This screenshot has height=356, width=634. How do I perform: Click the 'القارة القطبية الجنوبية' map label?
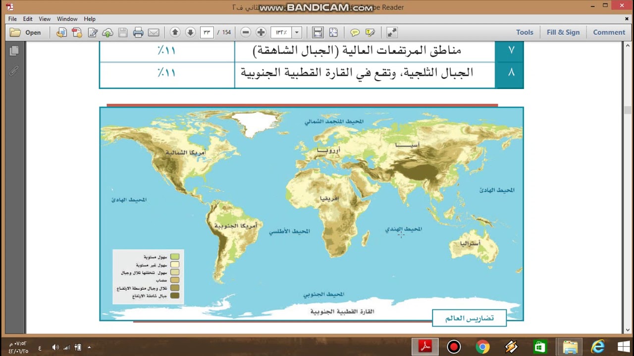tap(342, 311)
